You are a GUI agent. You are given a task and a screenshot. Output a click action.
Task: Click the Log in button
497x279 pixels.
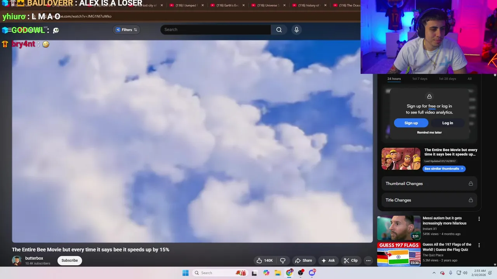(448, 123)
